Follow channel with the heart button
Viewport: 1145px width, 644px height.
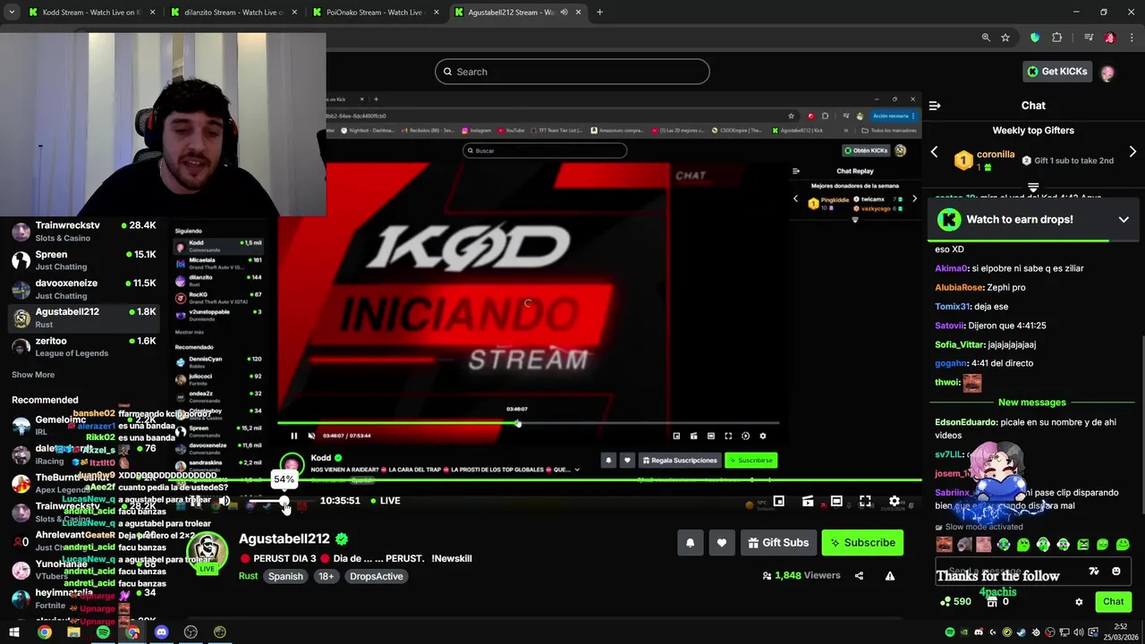[722, 542]
